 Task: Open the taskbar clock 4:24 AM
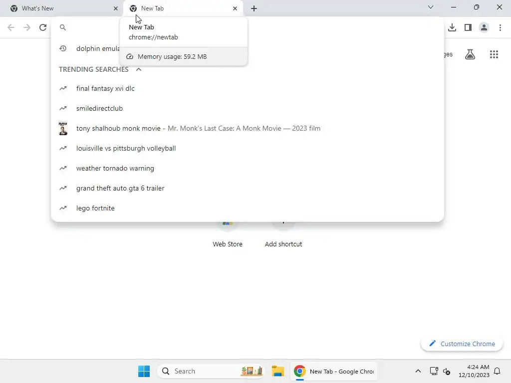[474, 371]
